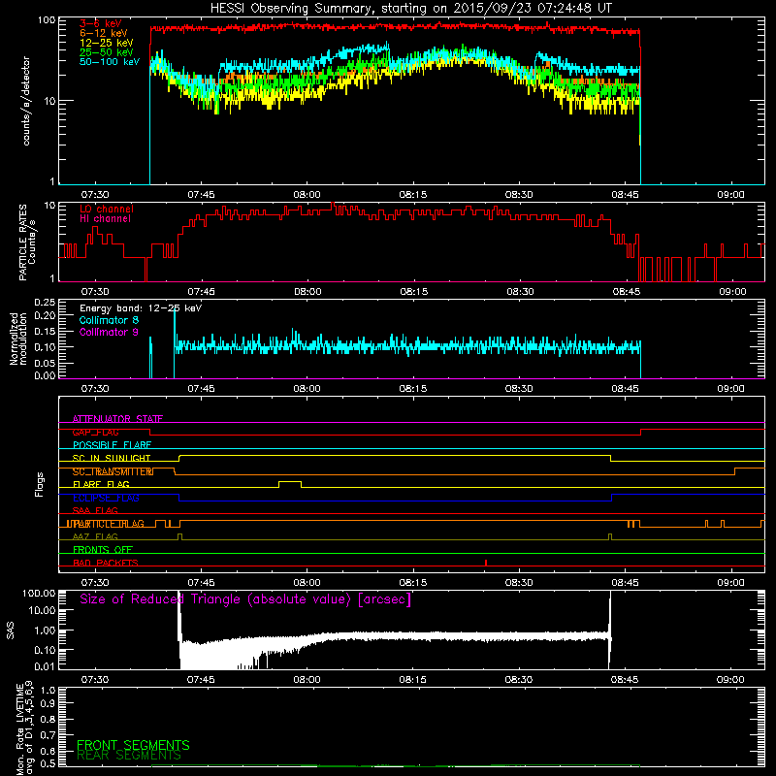
Task: Click the '0.15' y-axis value on modulation plot
Action: (45, 331)
